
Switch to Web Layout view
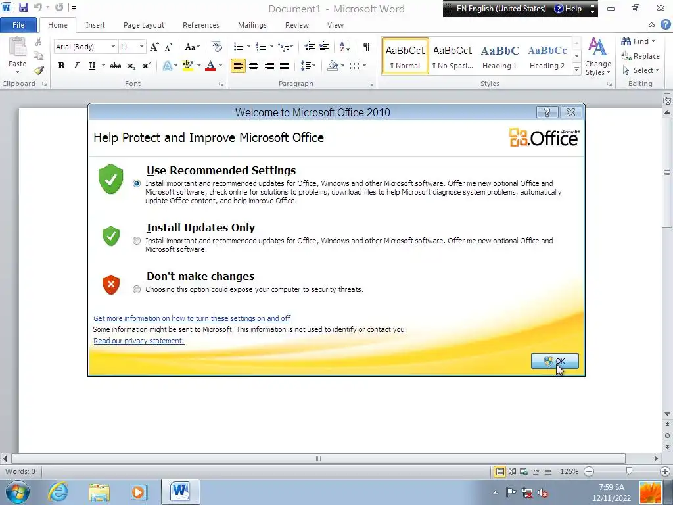pyautogui.click(x=524, y=471)
